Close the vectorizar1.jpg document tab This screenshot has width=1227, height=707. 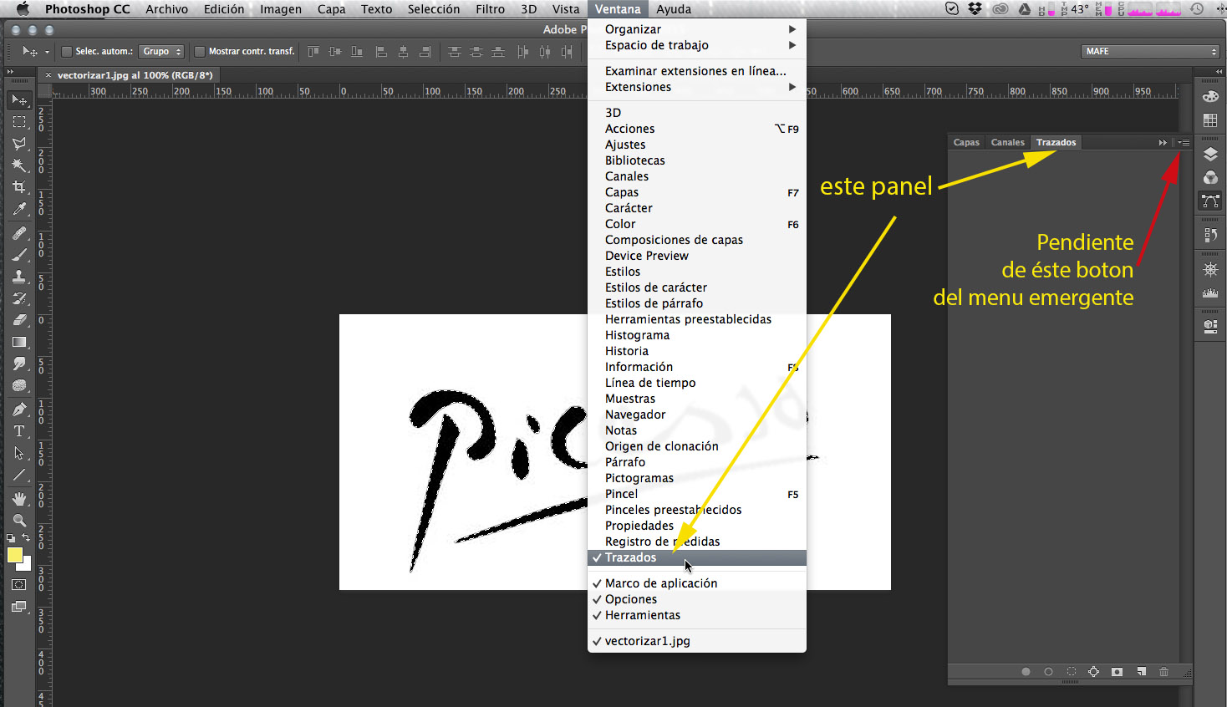48,75
